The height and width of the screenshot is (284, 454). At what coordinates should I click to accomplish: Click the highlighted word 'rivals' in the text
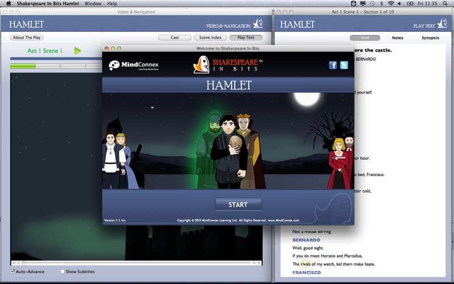(x=305, y=264)
